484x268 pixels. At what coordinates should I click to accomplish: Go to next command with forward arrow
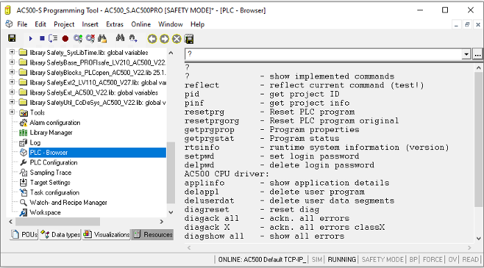click(165, 39)
